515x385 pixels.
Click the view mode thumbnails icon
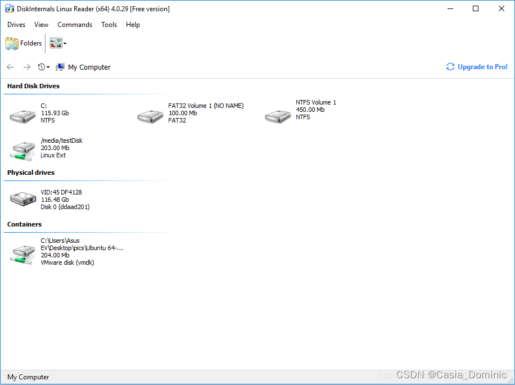click(56, 43)
